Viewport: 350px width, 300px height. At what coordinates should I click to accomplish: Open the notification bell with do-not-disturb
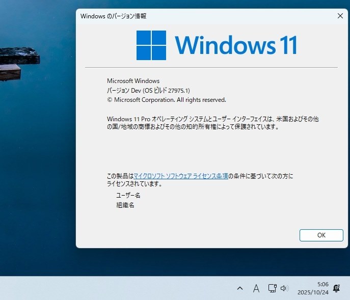(336, 288)
